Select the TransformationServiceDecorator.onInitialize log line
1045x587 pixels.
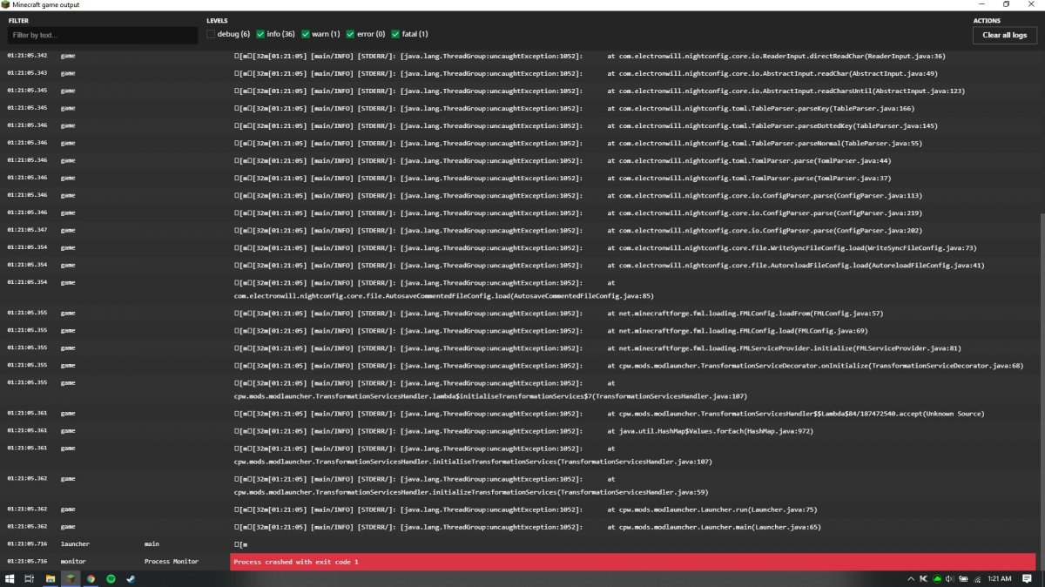[518, 365]
